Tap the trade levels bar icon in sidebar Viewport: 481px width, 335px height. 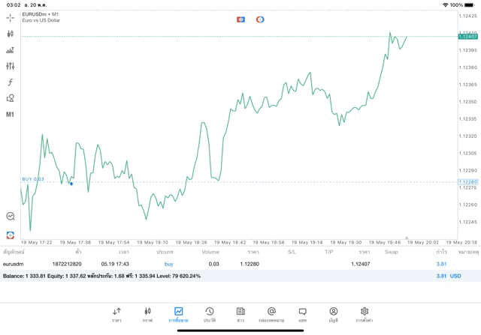click(11, 50)
